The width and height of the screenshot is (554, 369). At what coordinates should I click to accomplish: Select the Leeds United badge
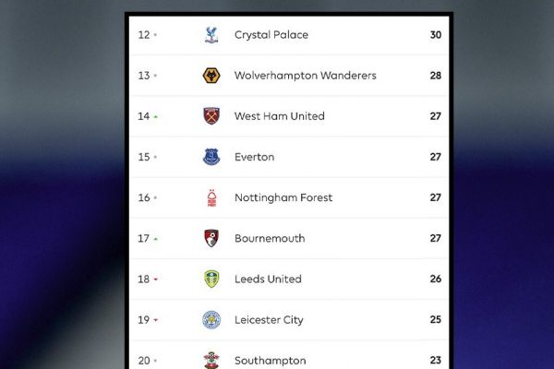point(211,279)
